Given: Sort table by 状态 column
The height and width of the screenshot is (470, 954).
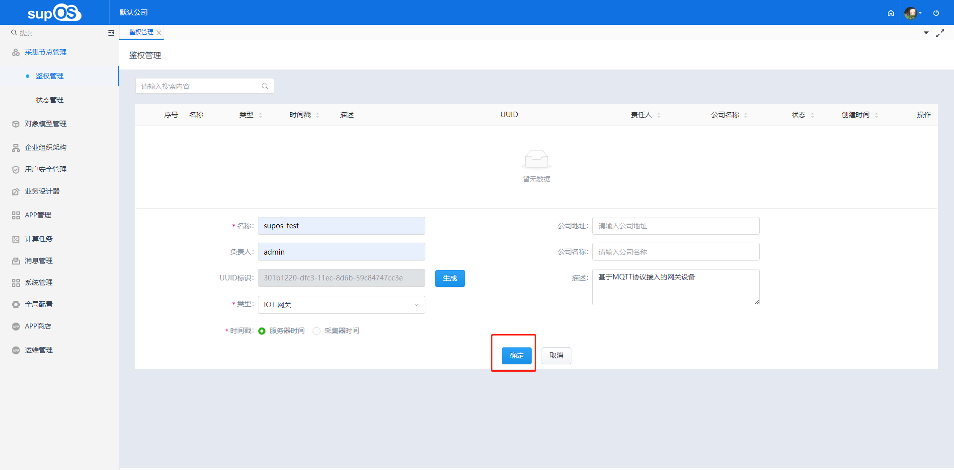Looking at the screenshot, I should (812, 115).
